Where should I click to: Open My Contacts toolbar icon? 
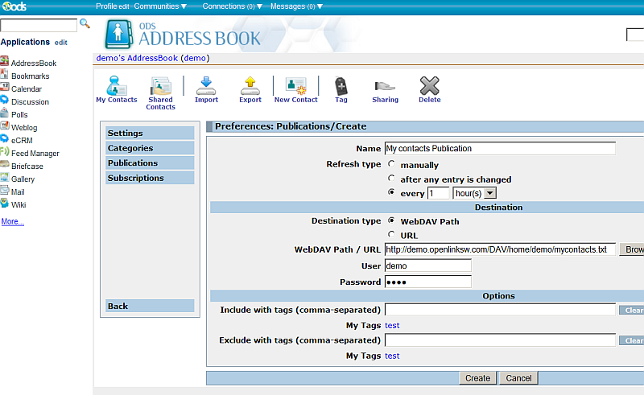pyautogui.click(x=116, y=86)
